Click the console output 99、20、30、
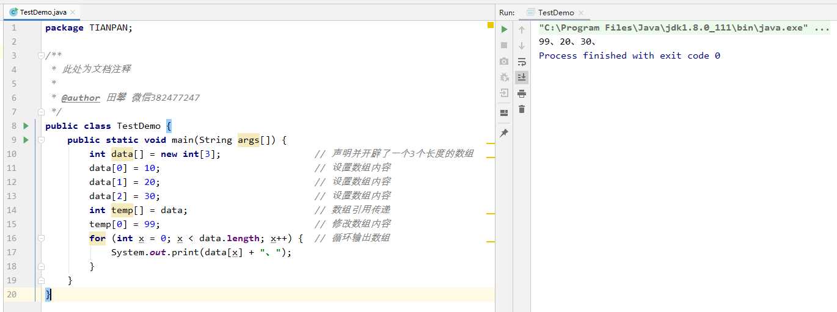The width and height of the screenshot is (837, 312). coord(568,42)
